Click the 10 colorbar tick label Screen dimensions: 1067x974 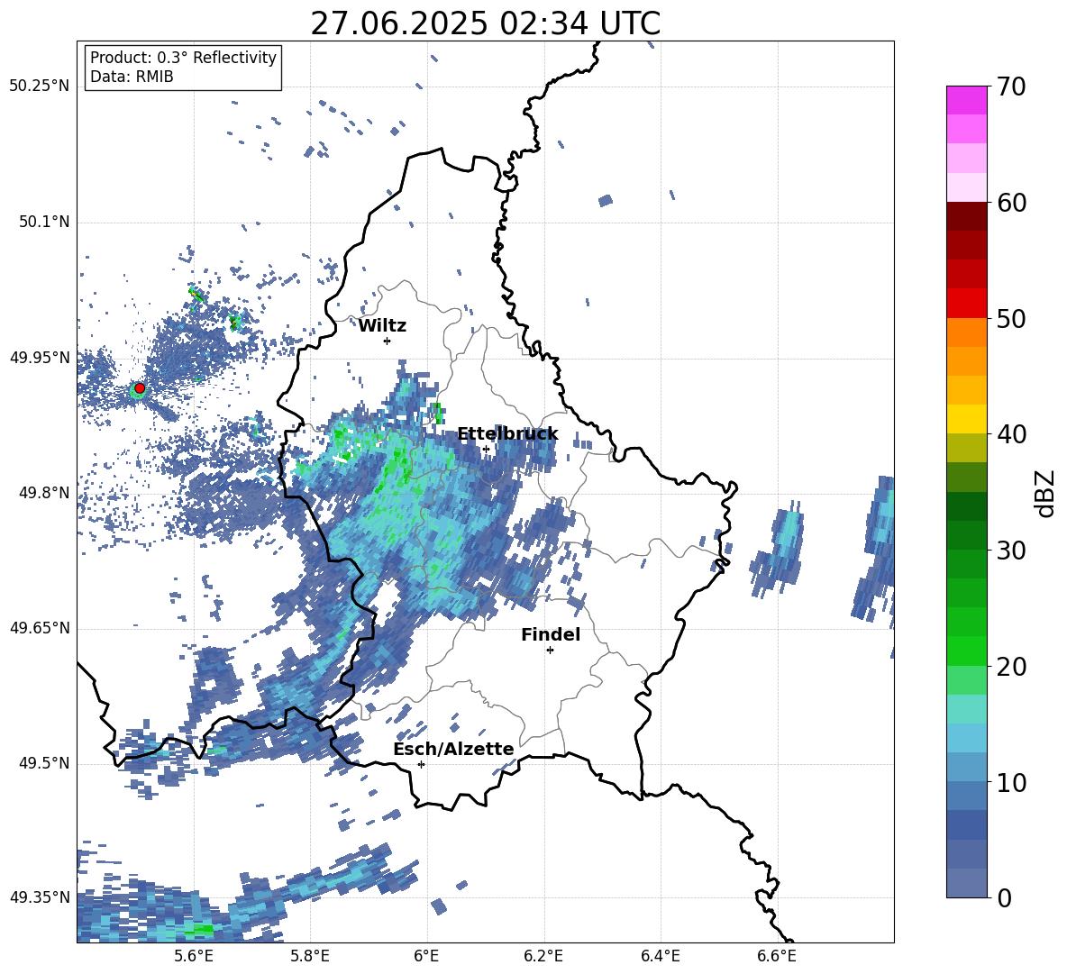tap(1011, 782)
